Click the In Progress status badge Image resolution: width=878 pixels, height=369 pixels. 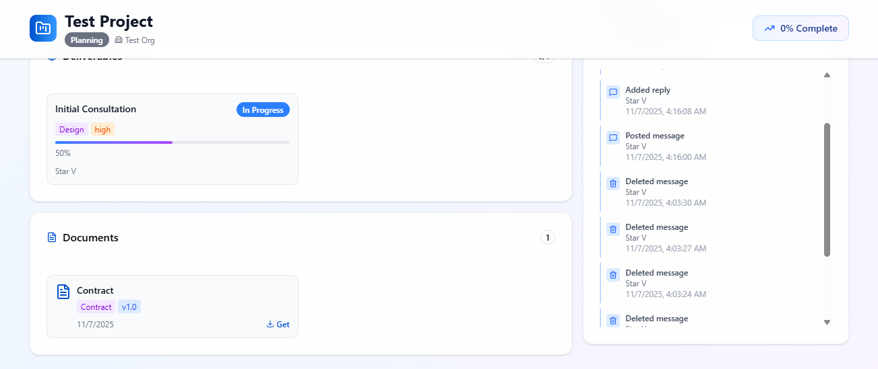[263, 110]
